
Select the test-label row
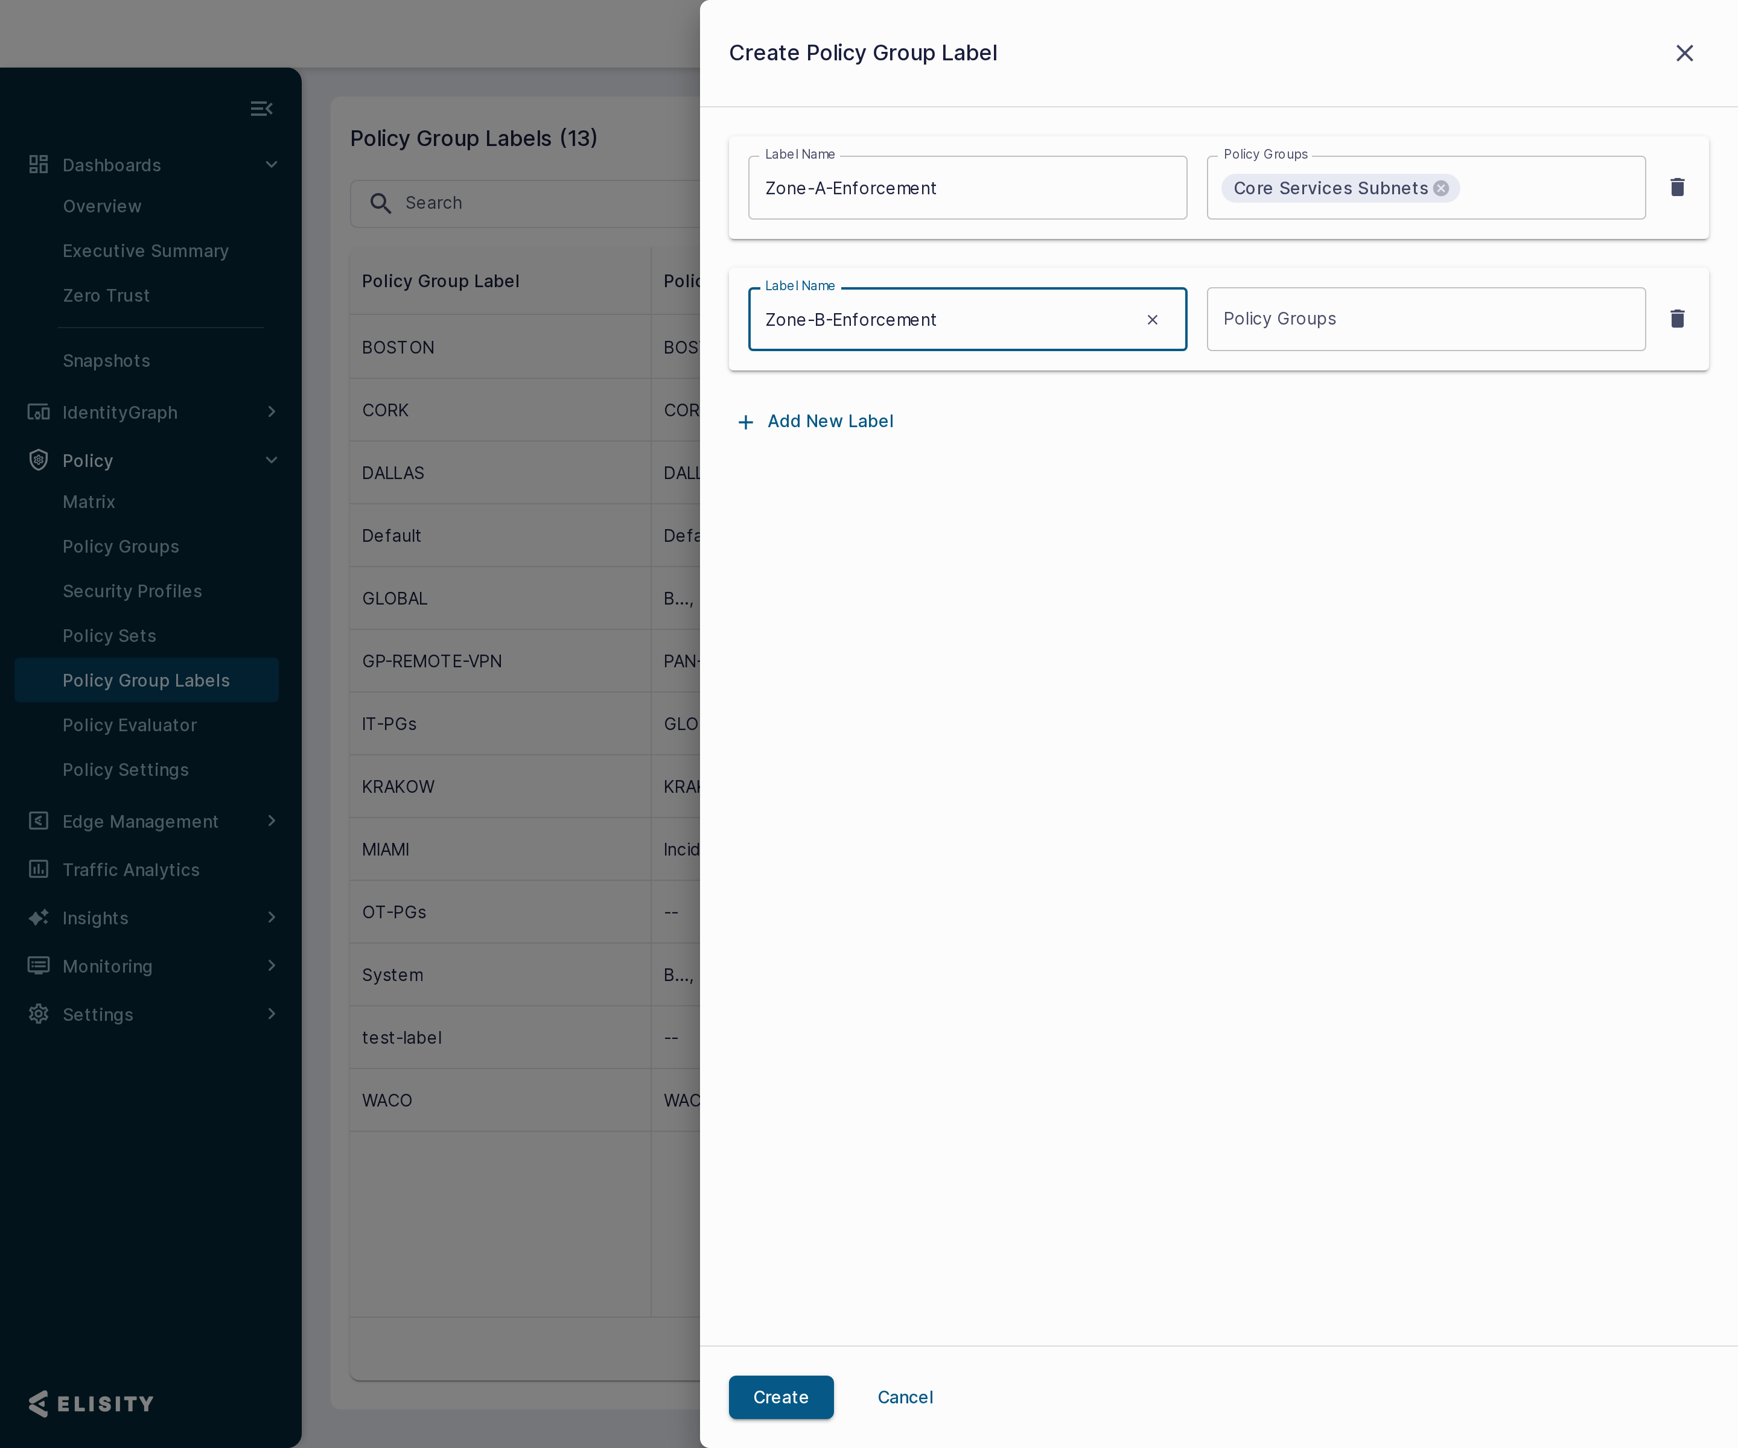[x=524, y=1038]
